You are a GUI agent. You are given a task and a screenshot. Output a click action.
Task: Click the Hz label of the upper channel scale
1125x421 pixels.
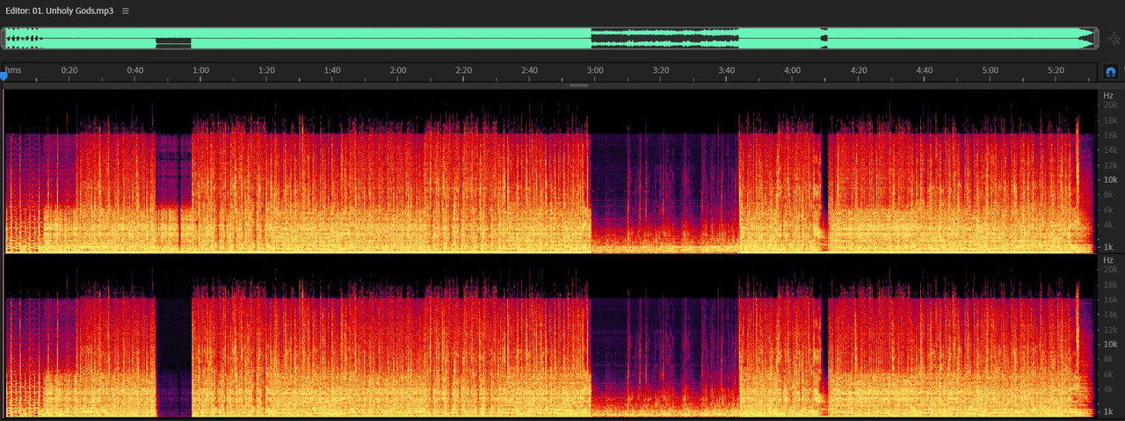pos(1108,95)
